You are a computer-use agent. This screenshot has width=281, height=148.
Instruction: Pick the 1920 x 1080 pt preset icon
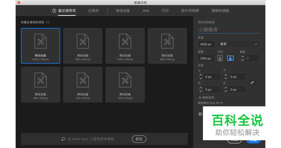pyautogui.click(x=125, y=42)
